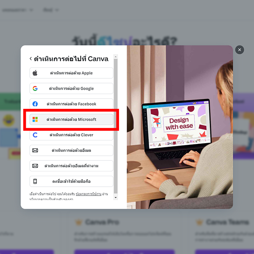Continue with Google button
Screen dimensions: 254x254
71,88
